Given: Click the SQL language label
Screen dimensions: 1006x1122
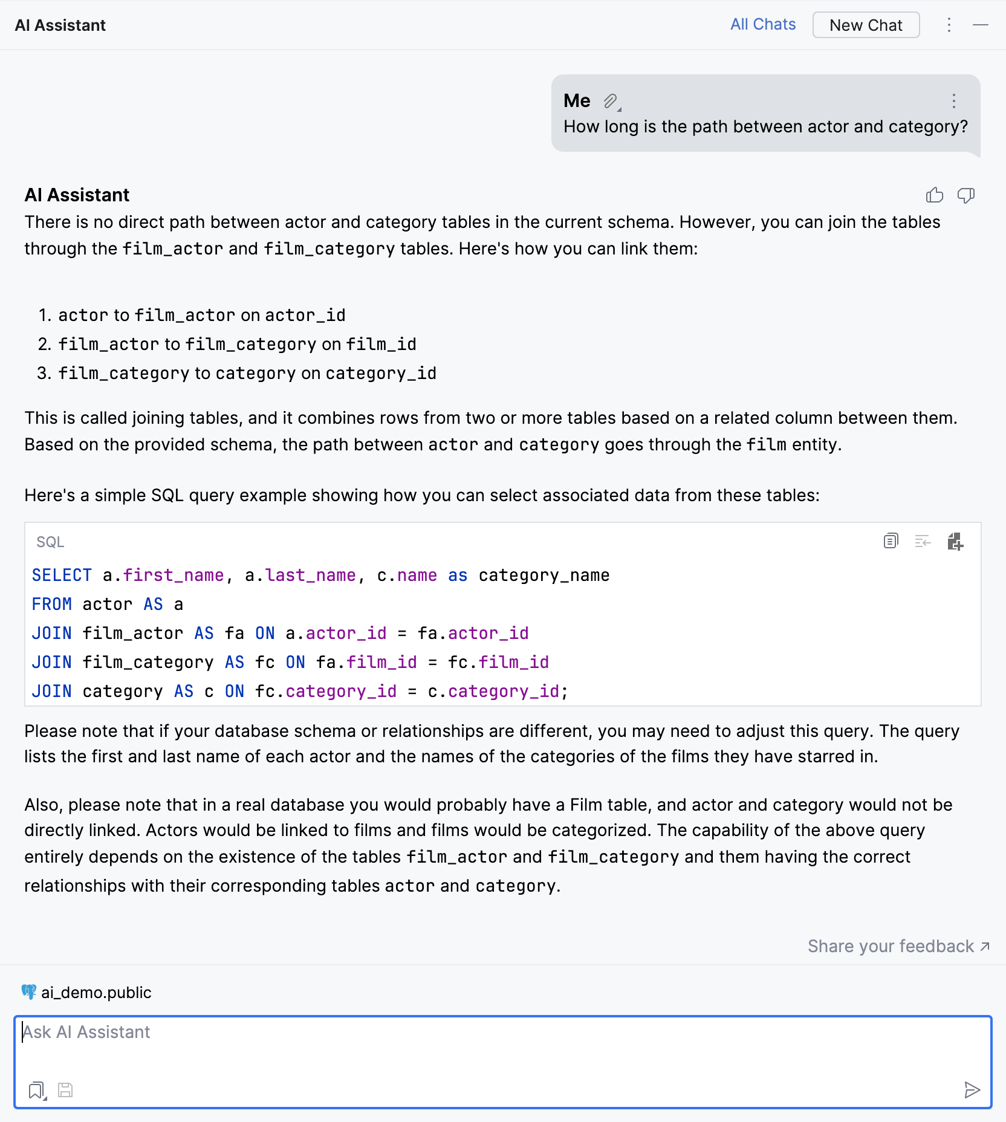Looking at the screenshot, I should [50, 542].
